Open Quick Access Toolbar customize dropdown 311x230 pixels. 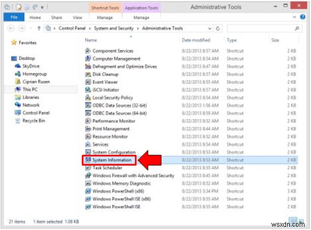42,8
